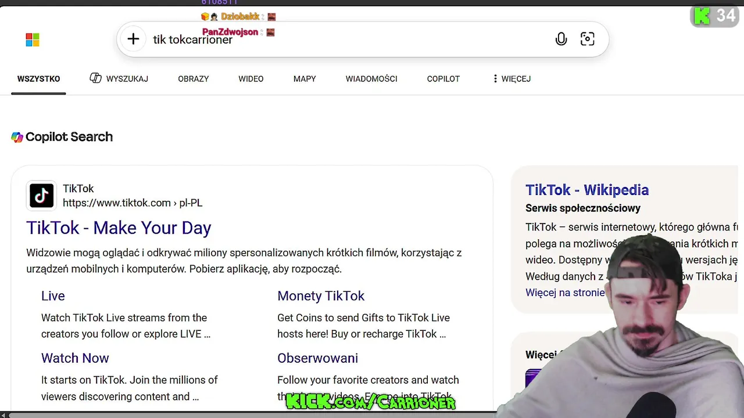The width and height of the screenshot is (744, 418).
Task: Open TikTok - Wikipedia heading link
Action: pyautogui.click(x=587, y=190)
